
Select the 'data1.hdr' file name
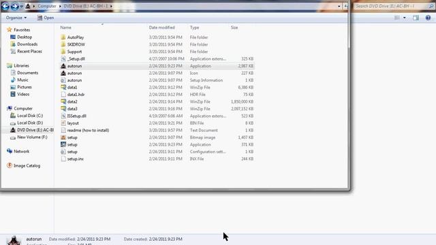pyautogui.click(x=76, y=95)
